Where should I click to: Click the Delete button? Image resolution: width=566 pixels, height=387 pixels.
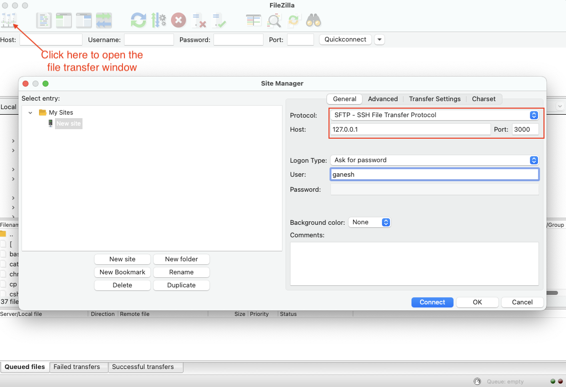coord(122,285)
